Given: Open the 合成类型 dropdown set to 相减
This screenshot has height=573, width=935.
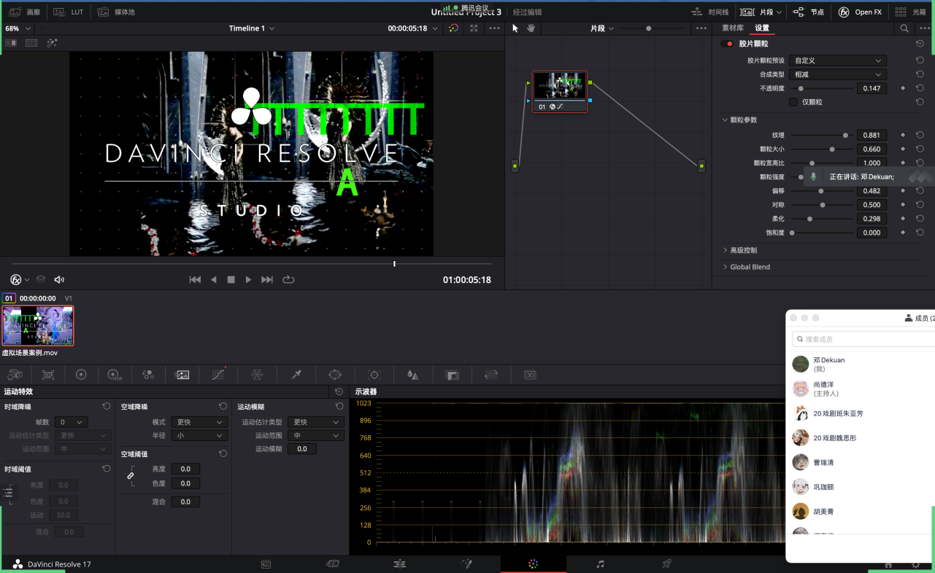Looking at the screenshot, I should 838,74.
